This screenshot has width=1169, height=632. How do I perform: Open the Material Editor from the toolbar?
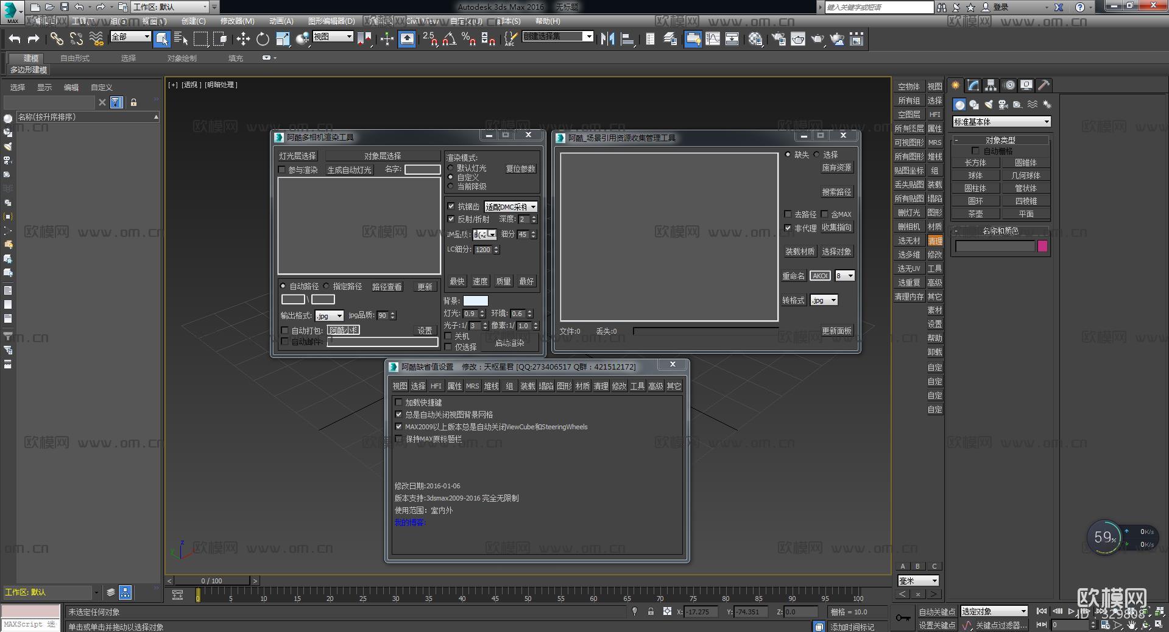coord(755,39)
